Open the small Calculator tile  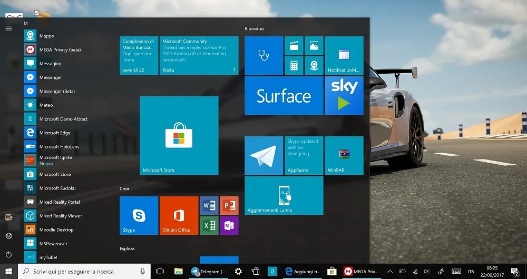click(x=294, y=65)
